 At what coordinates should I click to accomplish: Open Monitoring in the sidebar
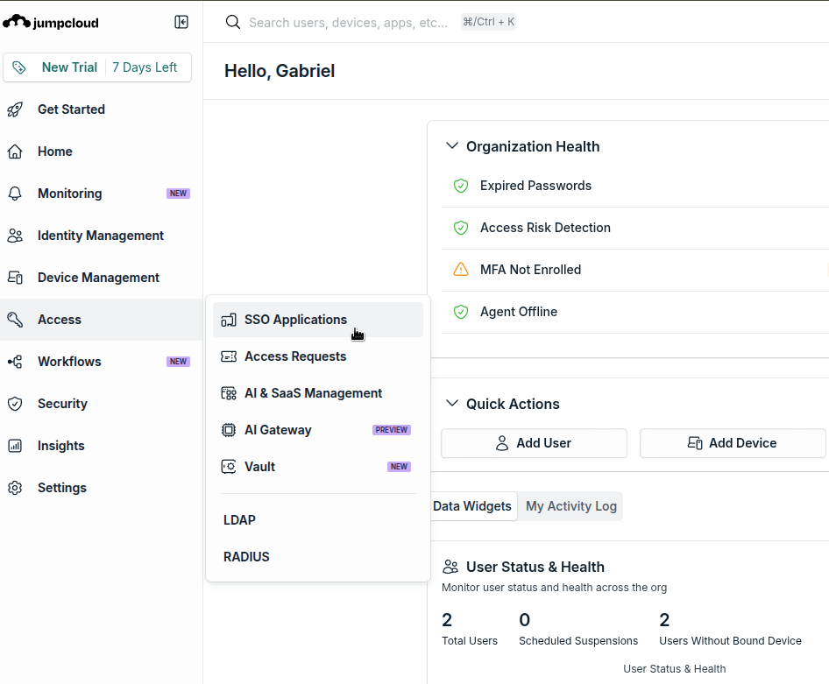tap(101, 194)
